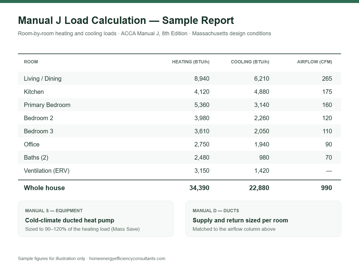359x269 pixels.
Task: Select the Bedroom 2 row label
Action: [39, 118]
